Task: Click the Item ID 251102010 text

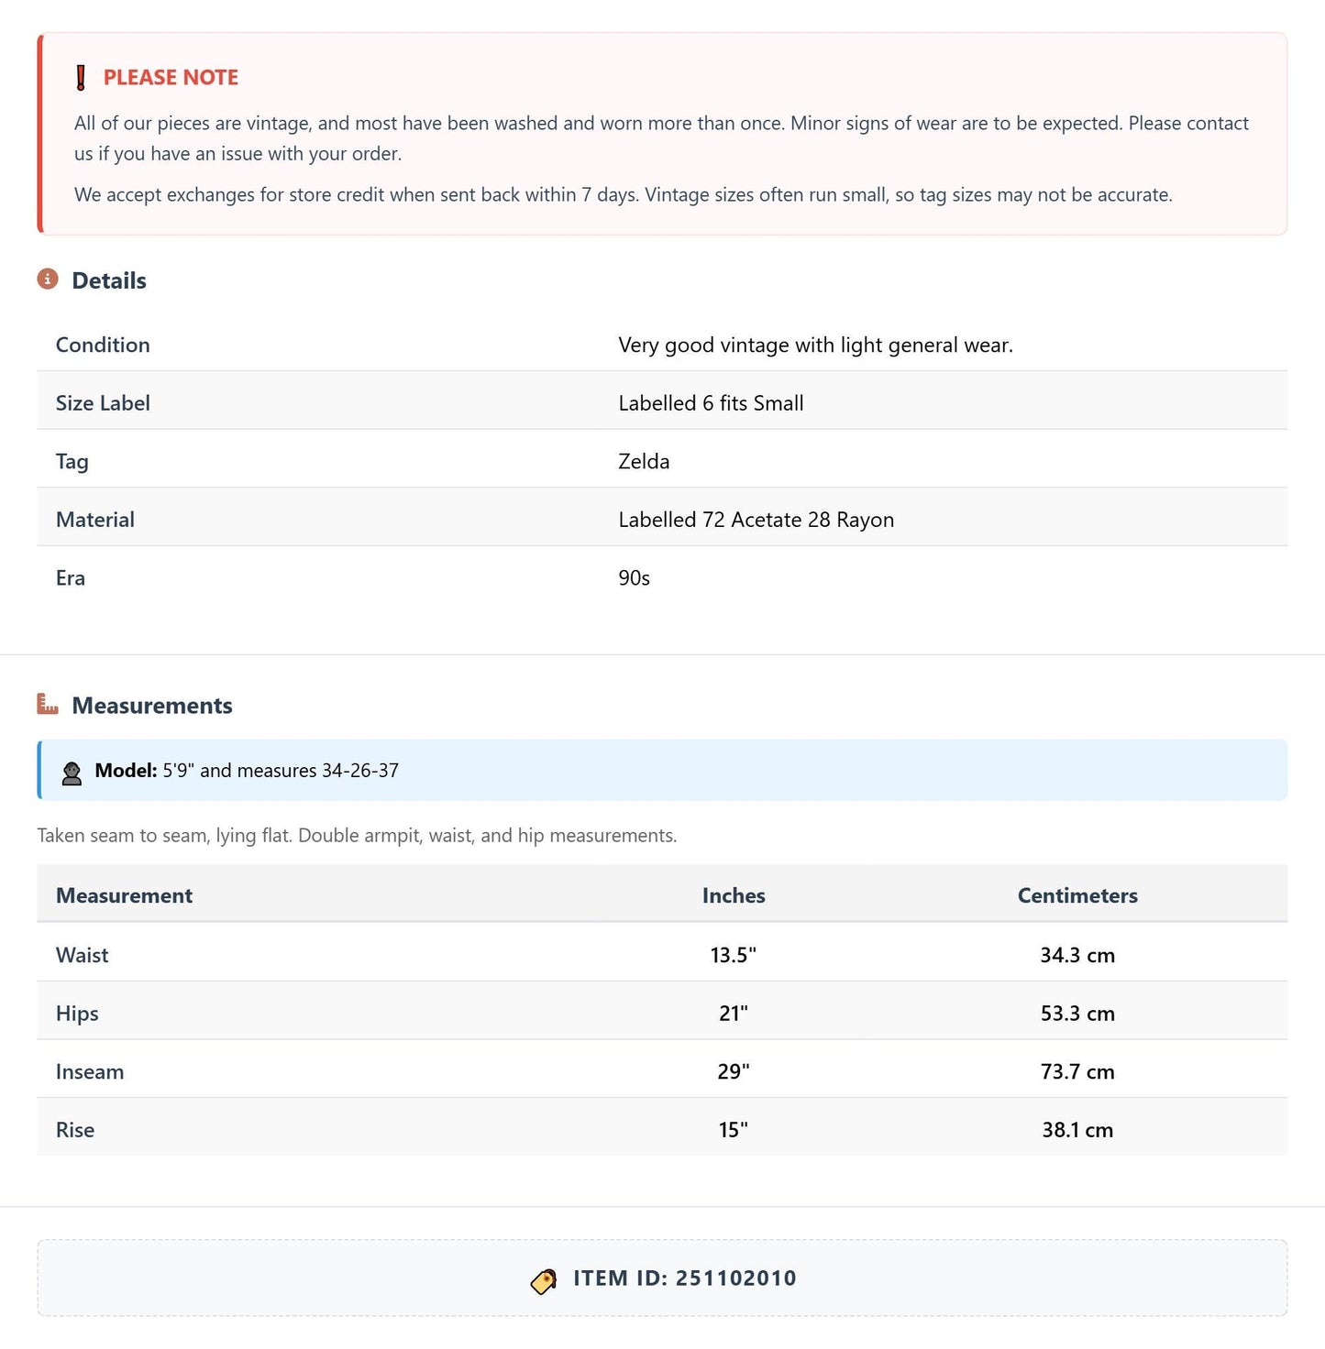Action: click(685, 1278)
